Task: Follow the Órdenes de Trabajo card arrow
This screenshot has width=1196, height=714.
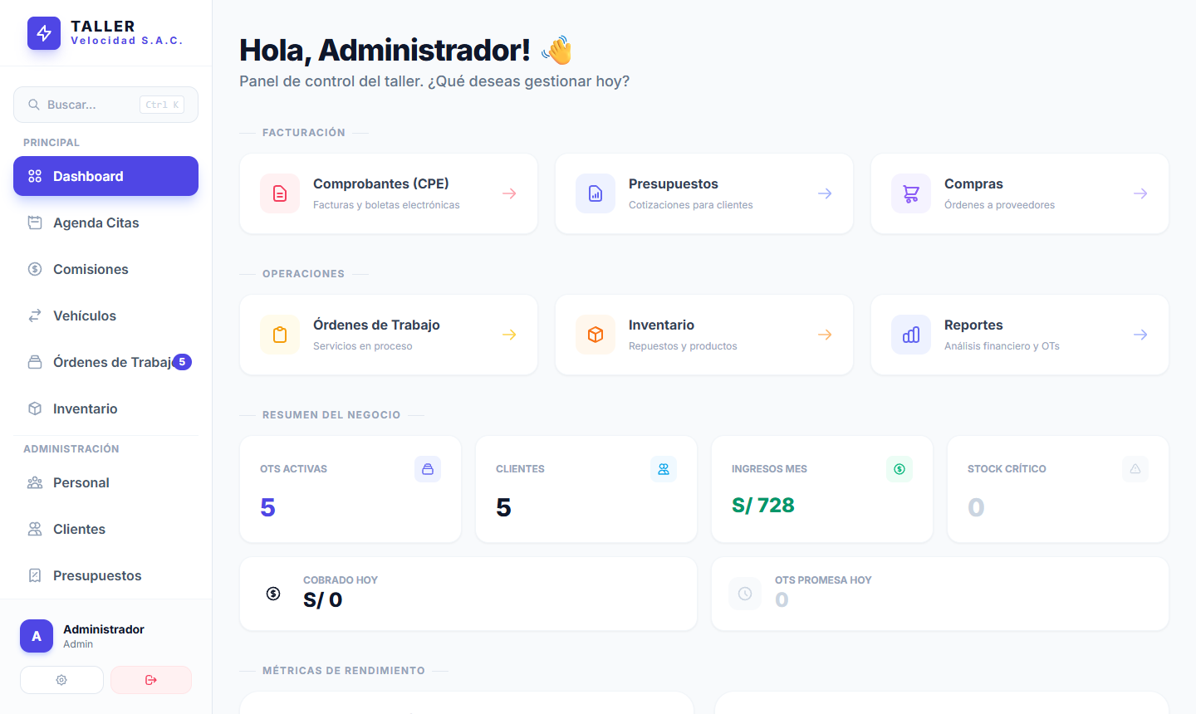Action: tap(509, 335)
